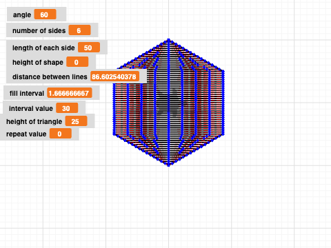The height and width of the screenshot is (248, 331).
Task: Click the fill interval monitor label
Action: click(27, 93)
